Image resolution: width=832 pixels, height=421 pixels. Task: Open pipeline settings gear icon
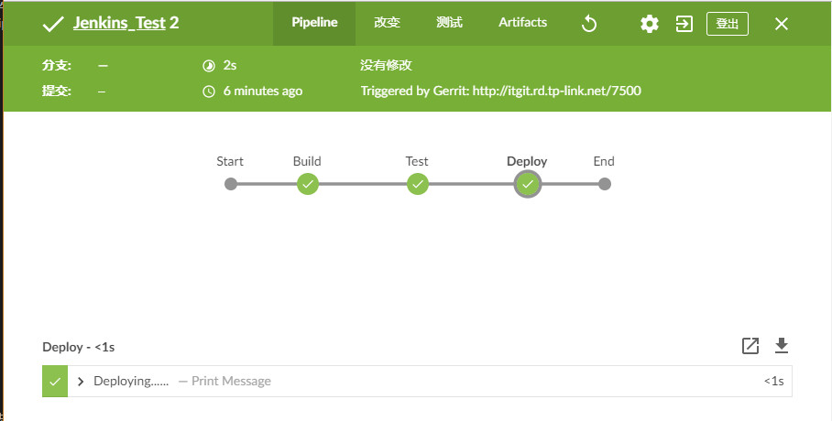[650, 24]
